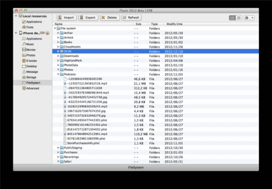Select file -6176049295724452738.jpg
This screenshot has width=272, height=189.
155,97
